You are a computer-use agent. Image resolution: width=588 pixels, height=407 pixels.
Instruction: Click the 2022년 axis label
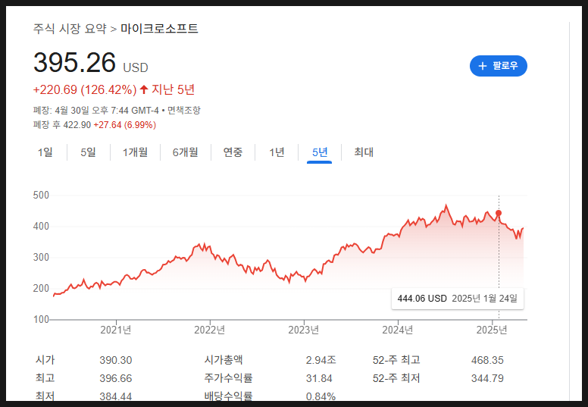tap(210, 330)
